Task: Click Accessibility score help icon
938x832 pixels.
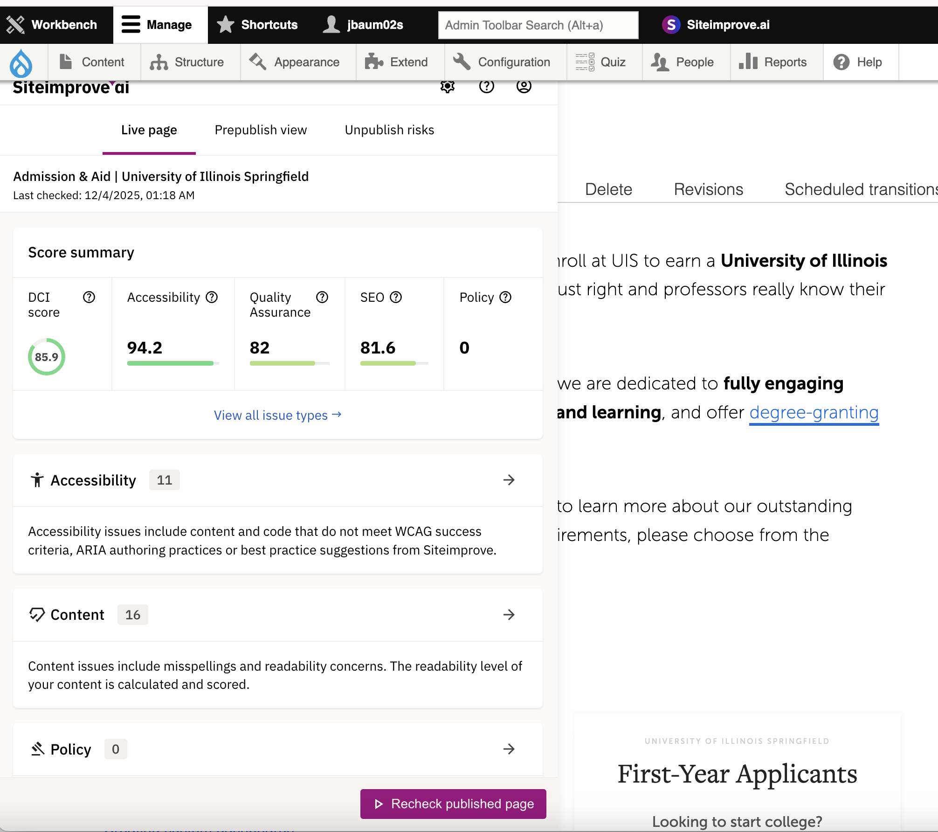Action: pos(212,298)
